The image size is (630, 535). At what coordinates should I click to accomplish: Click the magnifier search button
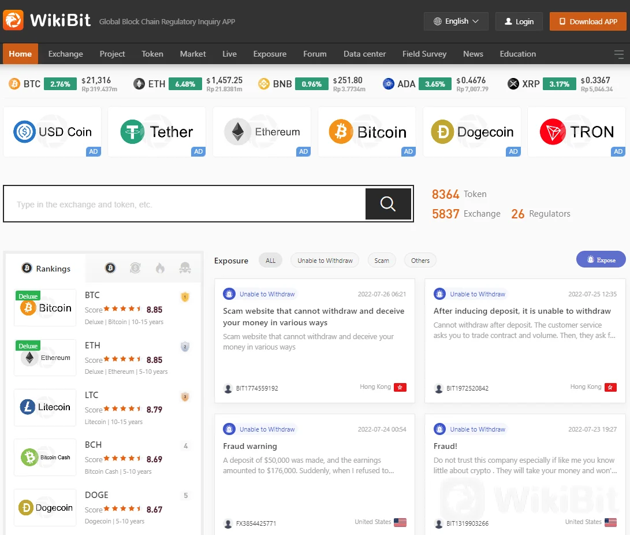[x=388, y=204]
